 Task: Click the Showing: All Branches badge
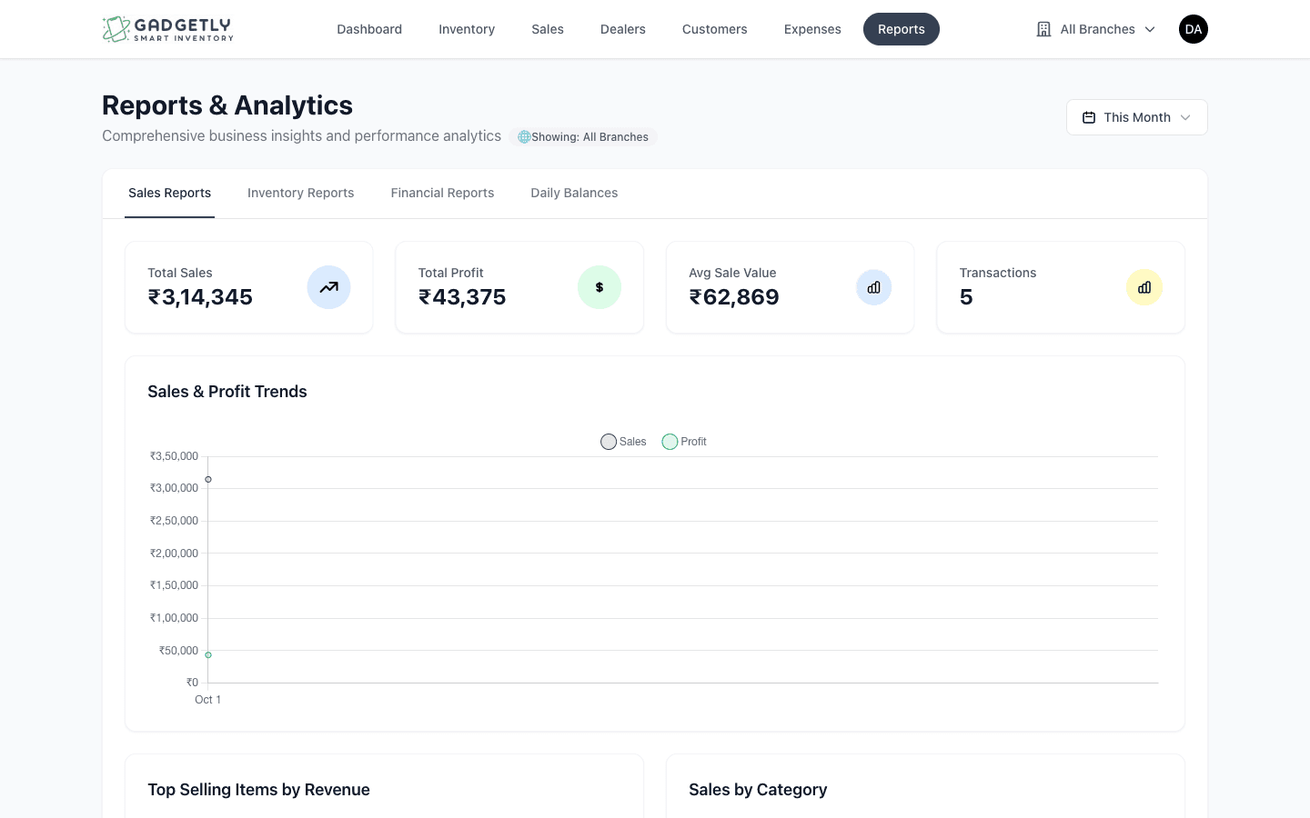coord(583,137)
